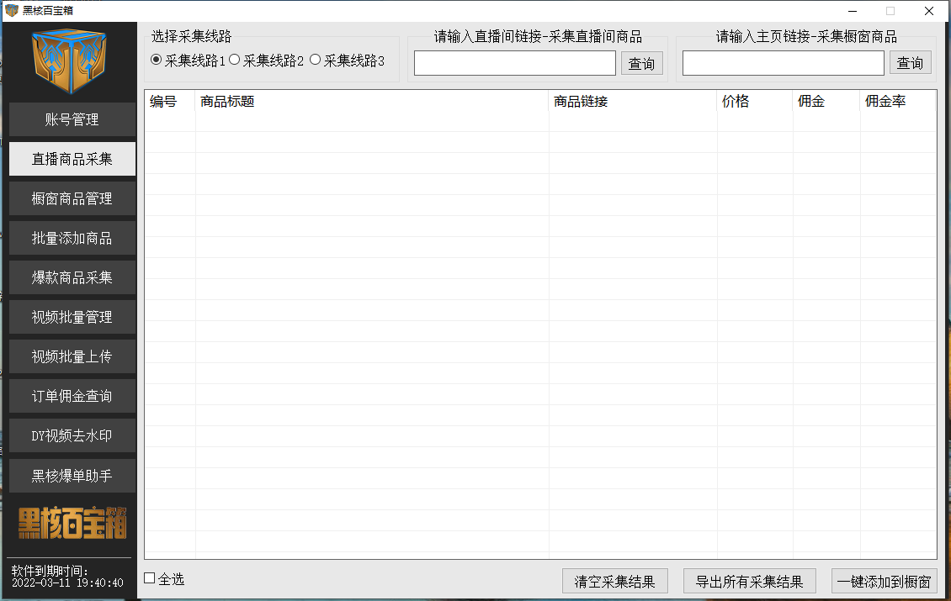Click 清空采集结果 button
951x601 pixels.
pyautogui.click(x=615, y=582)
